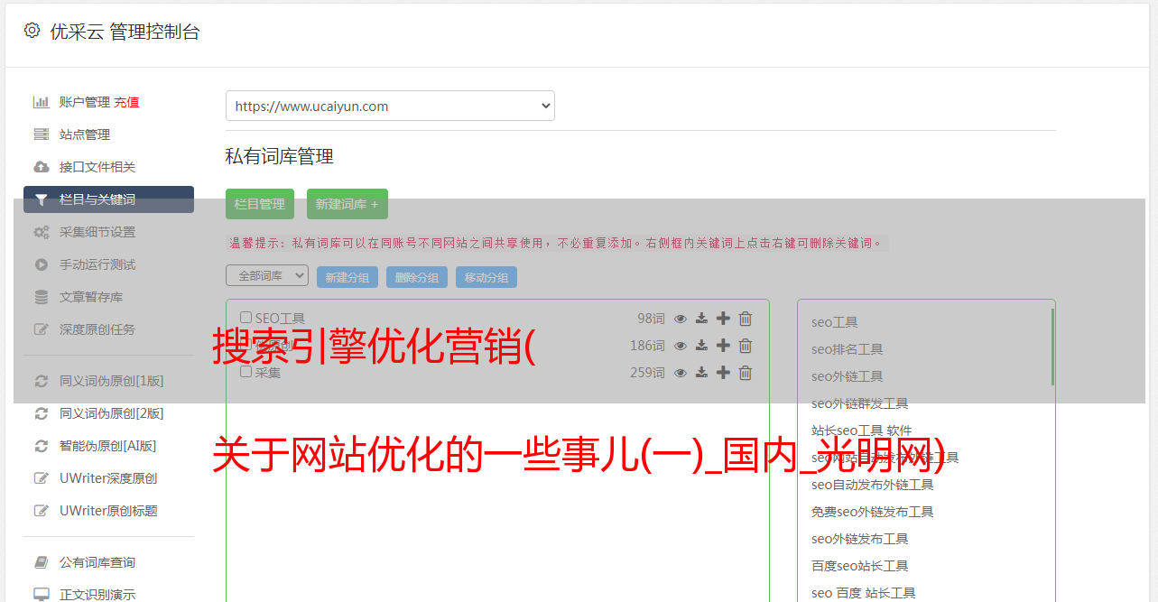Click the 新建词库 + button
The height and width of the screenshot is (602, 1158).
(x=347, y=204)
